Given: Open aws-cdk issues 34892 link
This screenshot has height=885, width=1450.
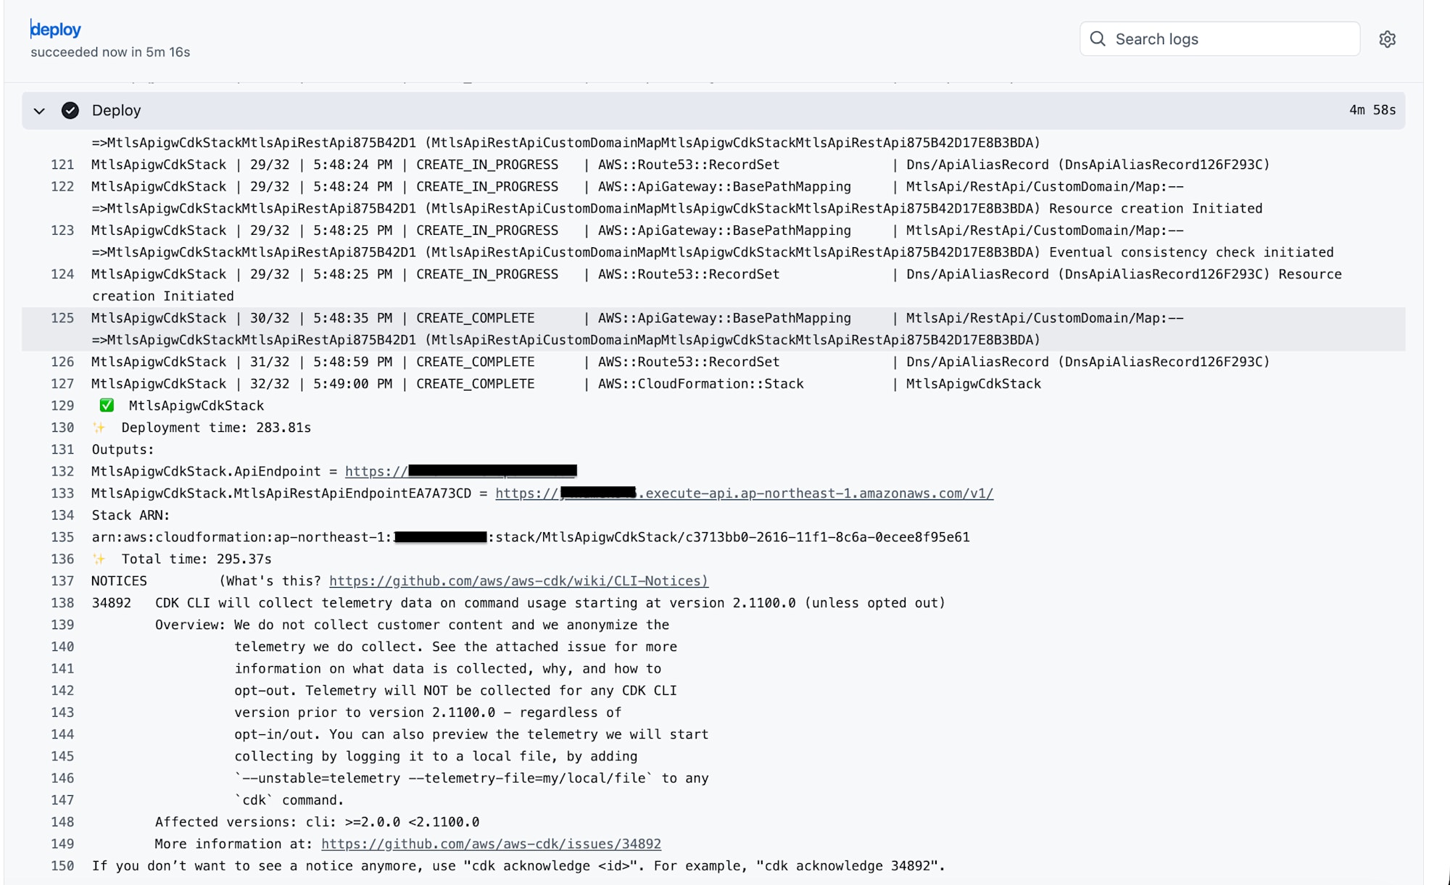Looking at the screenshot, I should (491, 844).
